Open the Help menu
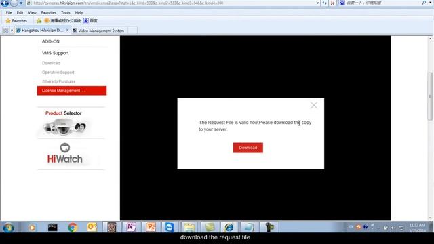434x244 pixels. 79,13
